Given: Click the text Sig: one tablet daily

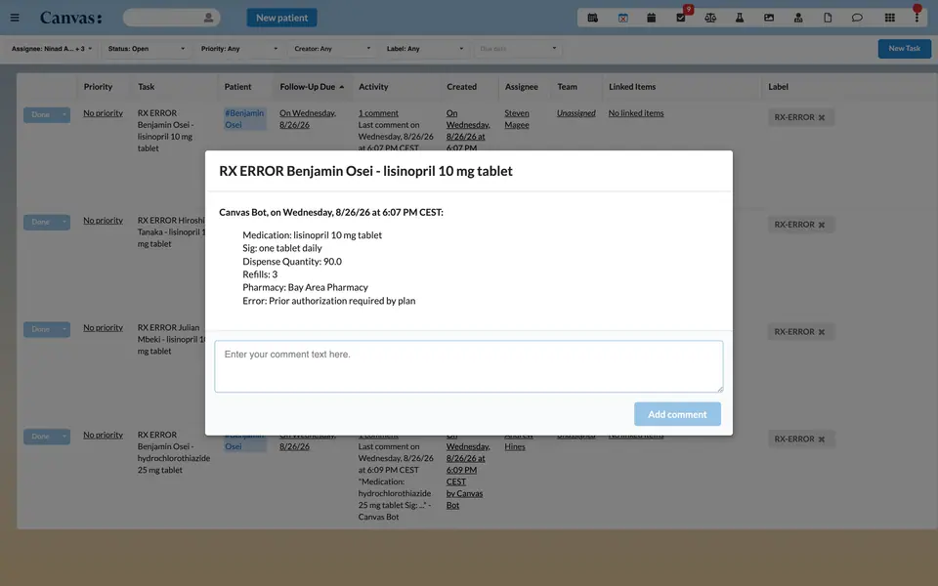Looking at the screenshot, I should point(281,248).
